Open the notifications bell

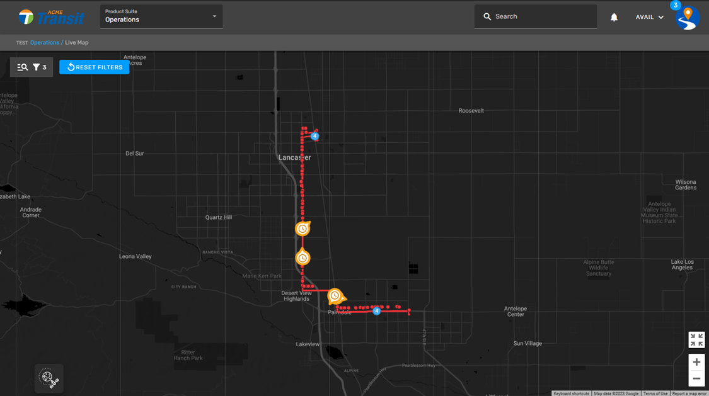click(614, 17)
